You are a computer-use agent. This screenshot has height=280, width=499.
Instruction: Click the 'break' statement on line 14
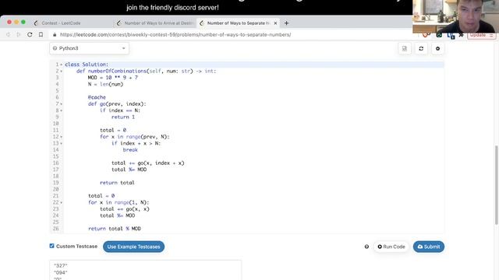[x=130, y=150]
